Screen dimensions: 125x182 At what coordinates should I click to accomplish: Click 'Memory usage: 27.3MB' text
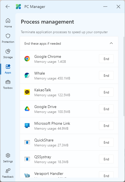pyautogui.click(x=51, y=145)
